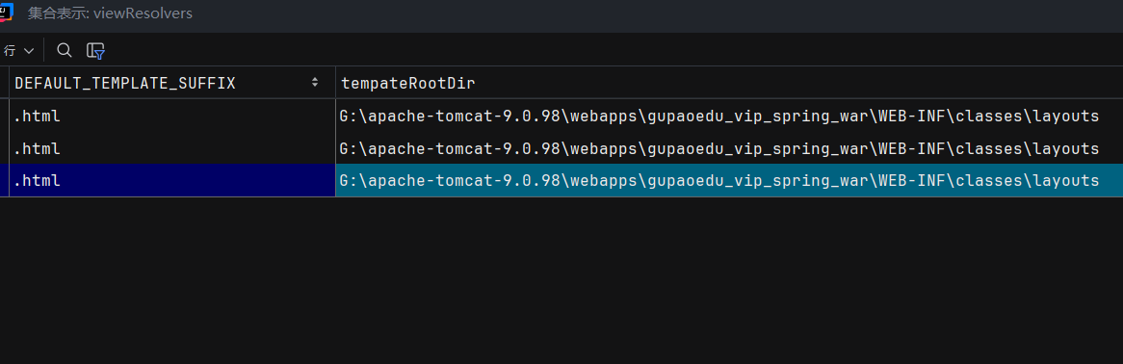1123x364 pixels.
Task: Click first row tempateRootDir path value
Action: click(x=719, y=116)
